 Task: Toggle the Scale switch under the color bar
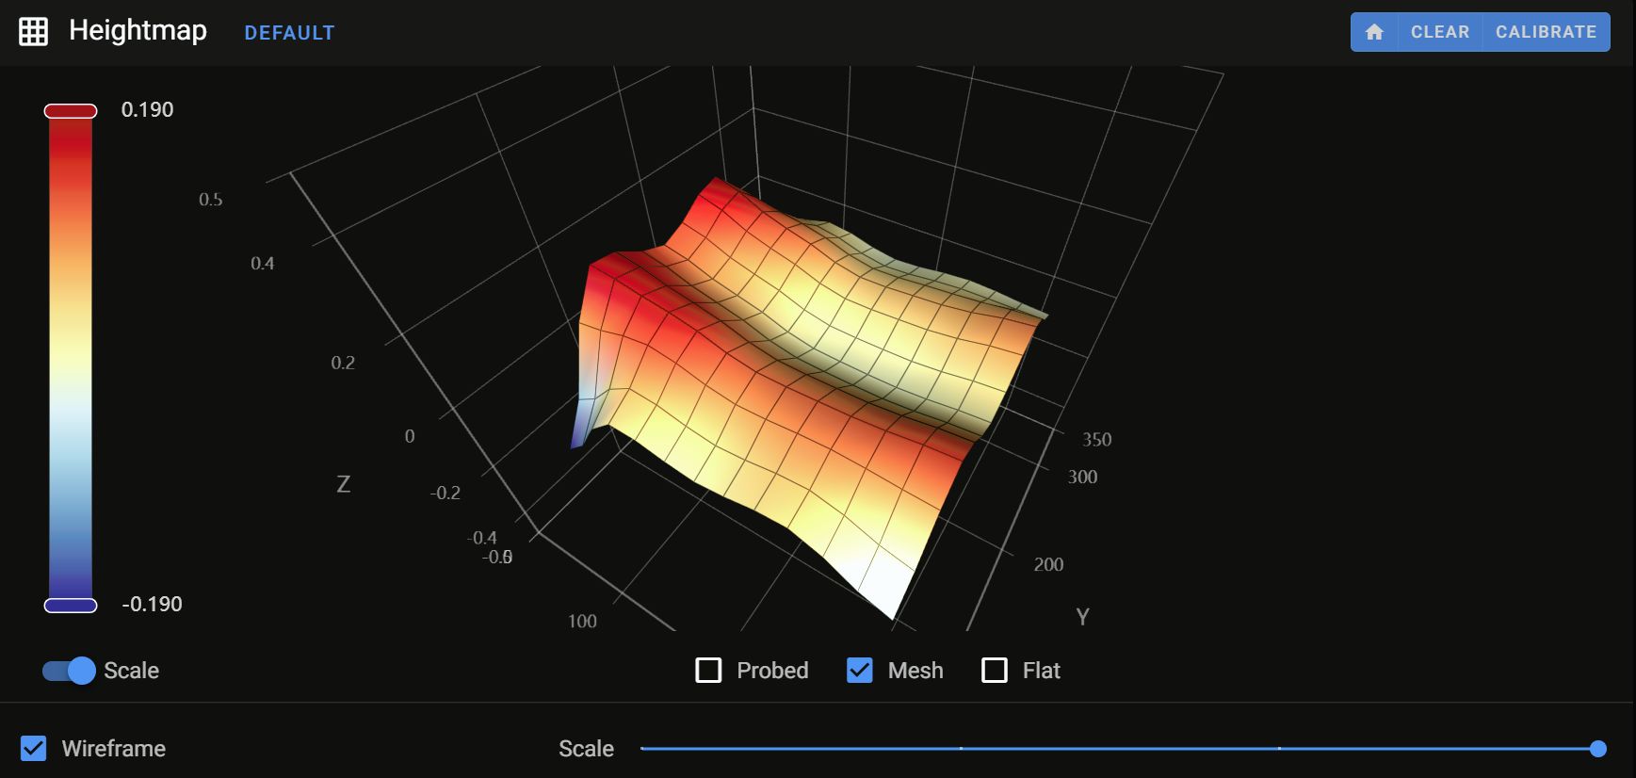(x=69, y=671)
